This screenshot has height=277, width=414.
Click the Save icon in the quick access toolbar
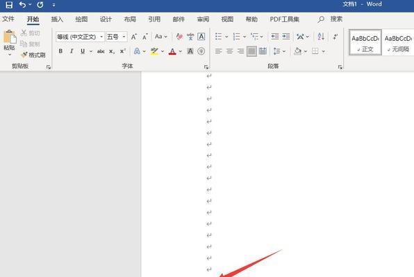tap(9, 5)
